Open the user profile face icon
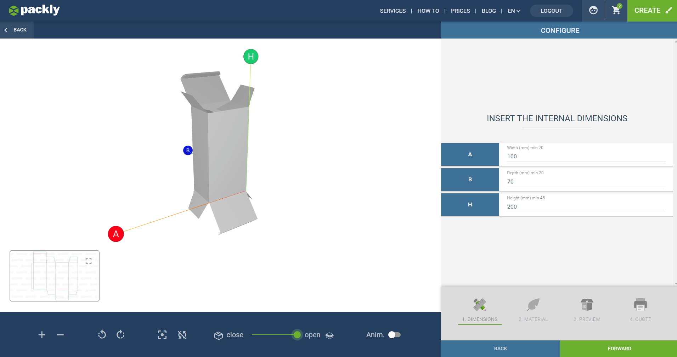 point(593,10)
